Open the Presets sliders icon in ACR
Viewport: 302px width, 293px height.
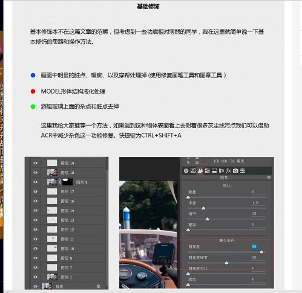243,171
